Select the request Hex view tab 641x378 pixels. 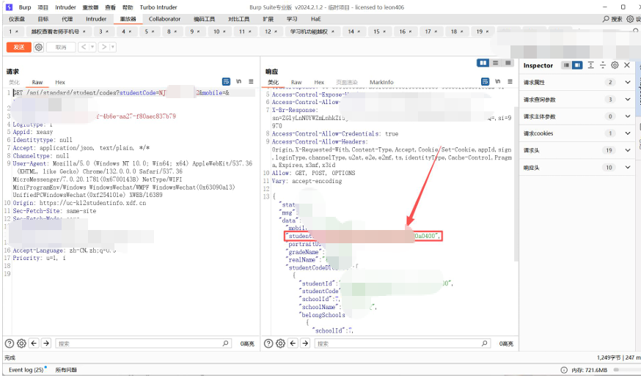click(x=60, y=83)
